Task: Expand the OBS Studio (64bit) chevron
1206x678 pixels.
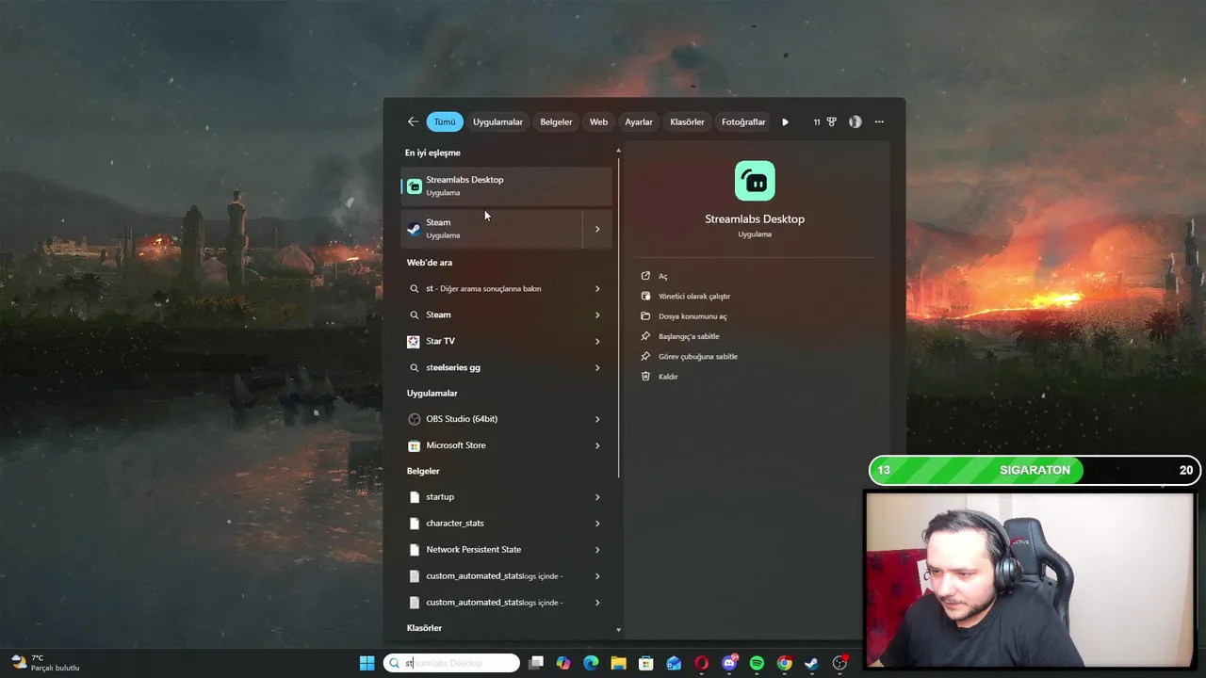Action: click(x=597, y=419)
